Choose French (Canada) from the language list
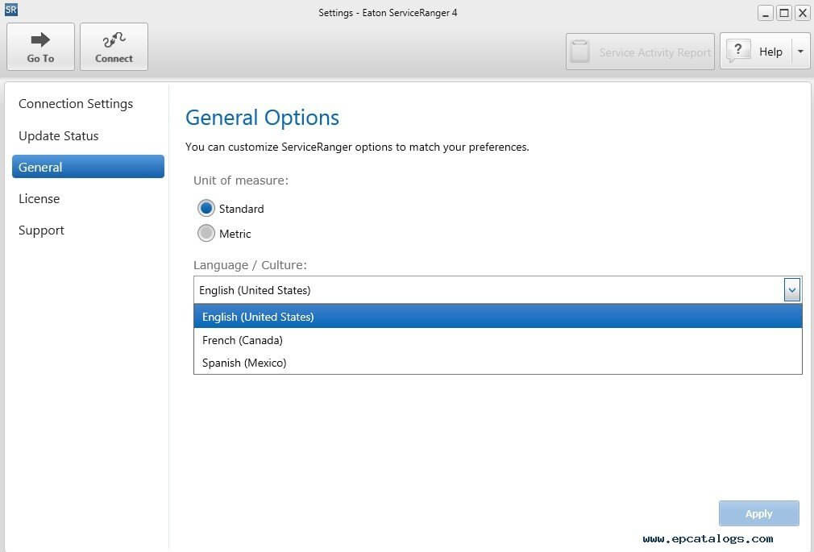814x552 pixels. click(242, 339)
